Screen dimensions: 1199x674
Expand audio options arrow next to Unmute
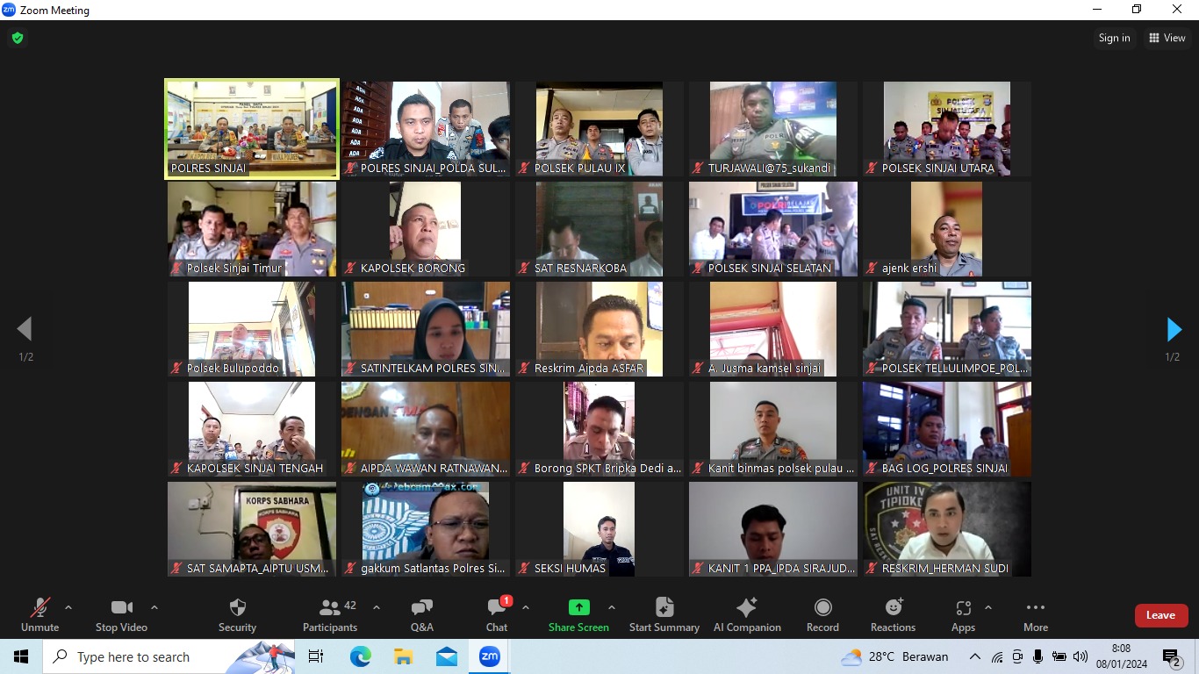coord(68,607)
